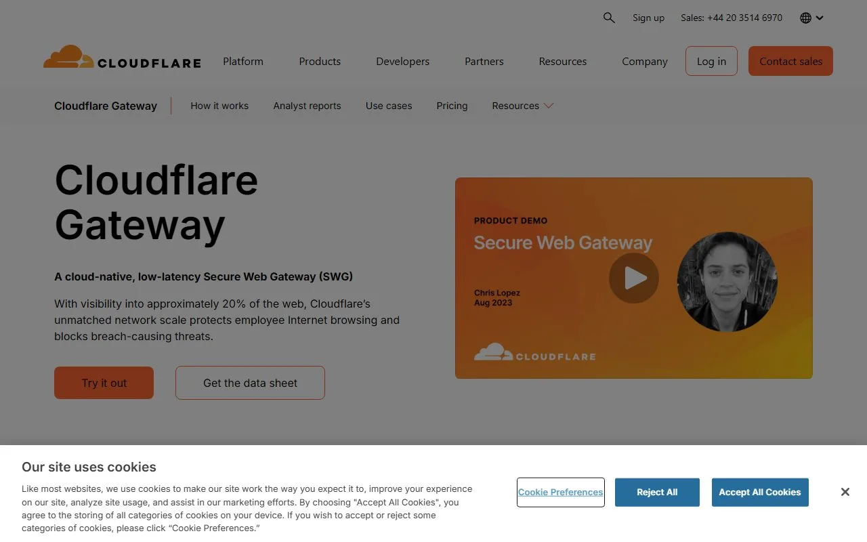Jump to Pricing section

coord(452,106)
